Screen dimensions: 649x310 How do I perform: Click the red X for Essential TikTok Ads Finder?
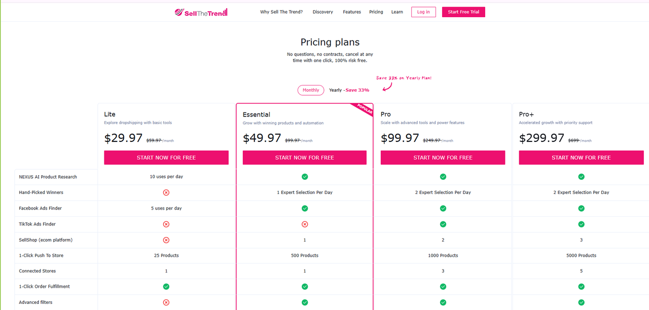[x=305, y=224]
